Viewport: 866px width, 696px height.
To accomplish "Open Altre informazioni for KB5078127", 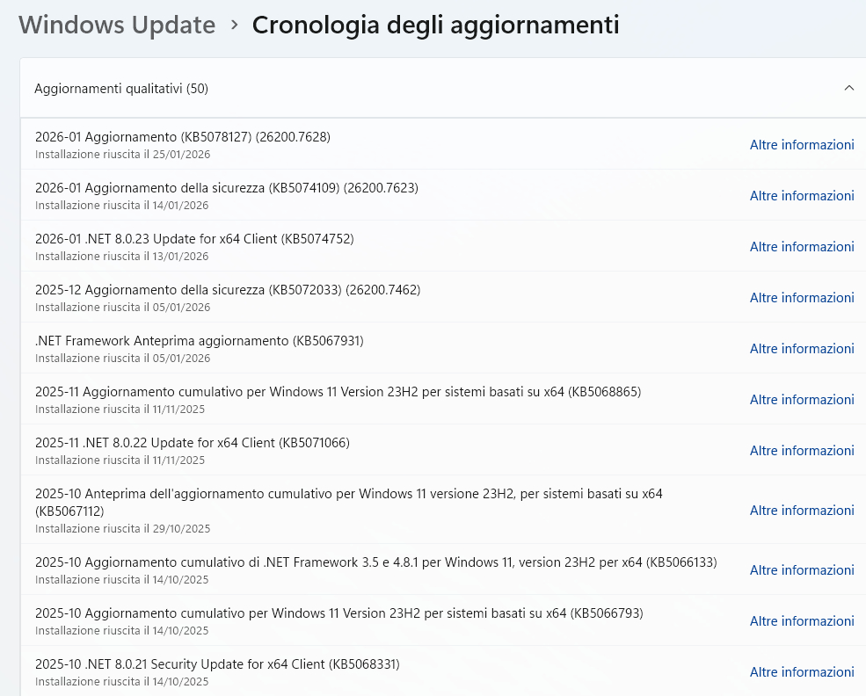I will point(802,145).
